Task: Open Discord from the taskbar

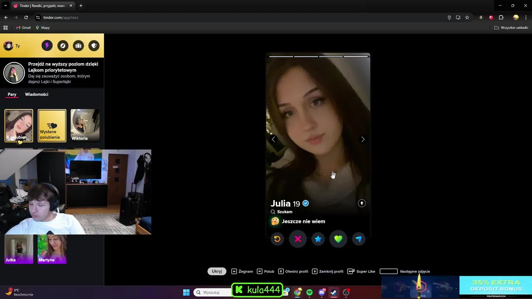Action: click(322, 292)
